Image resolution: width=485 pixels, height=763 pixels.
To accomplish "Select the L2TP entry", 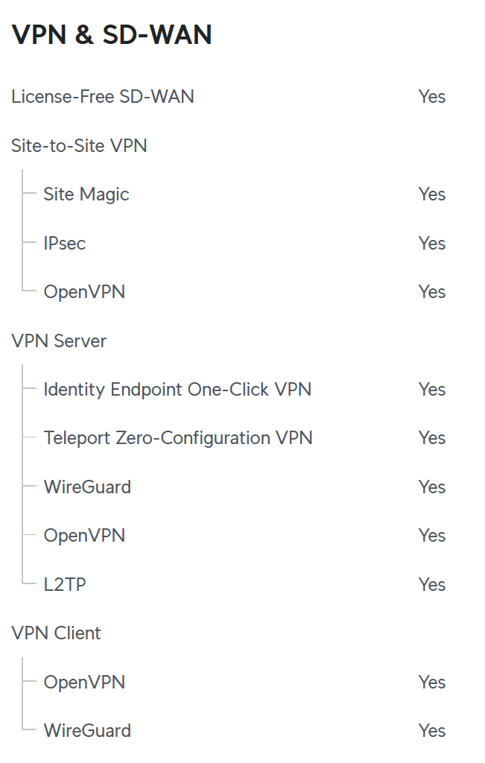I will [x=65, y=584].
